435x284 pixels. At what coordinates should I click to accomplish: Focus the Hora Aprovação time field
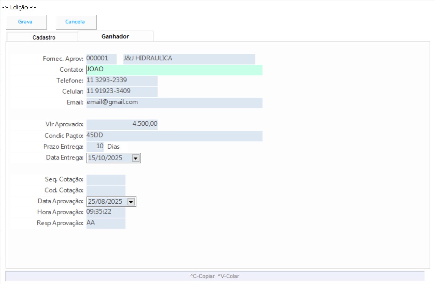106,212
